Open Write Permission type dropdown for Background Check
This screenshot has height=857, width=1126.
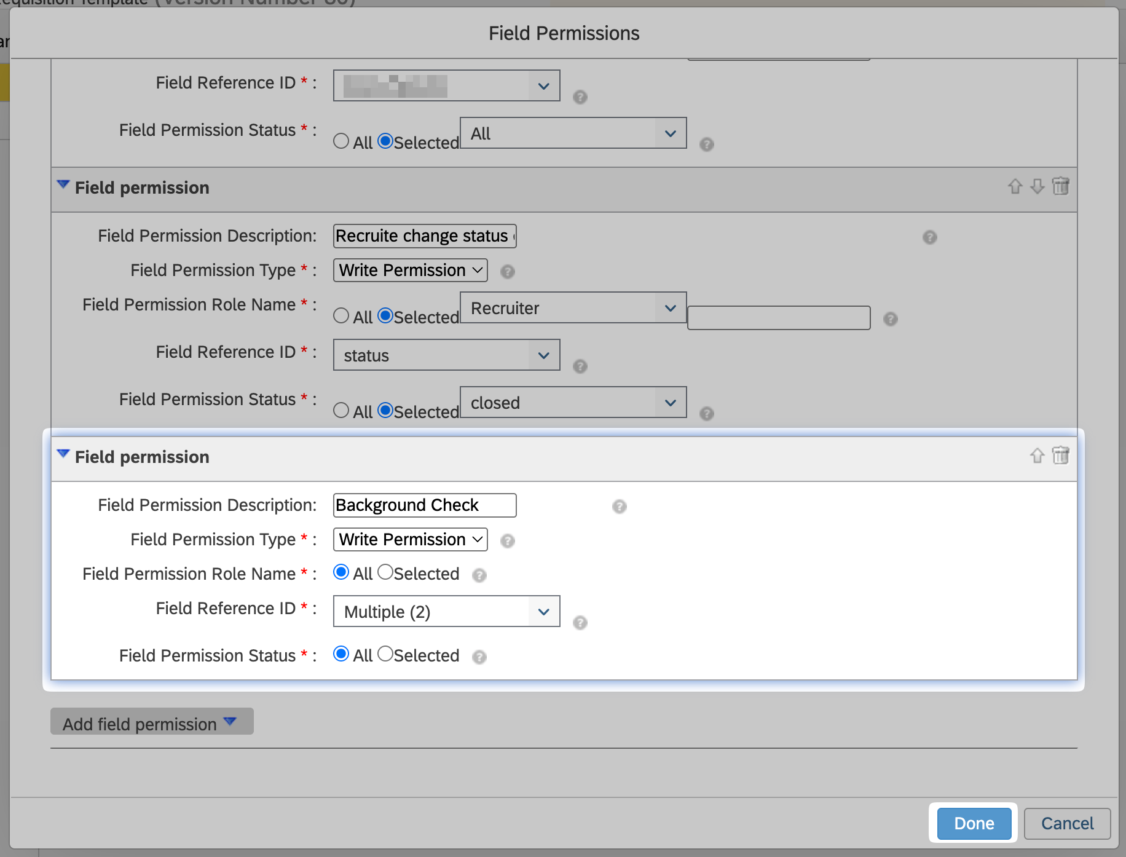(410, 540)
